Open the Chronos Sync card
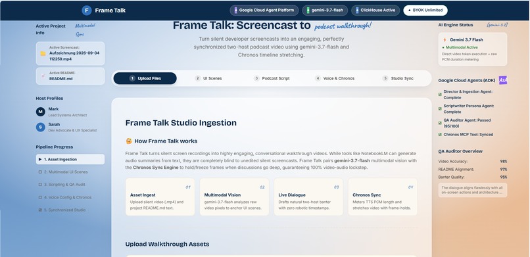This screenshot has width=530, height=257. [383, 197]
